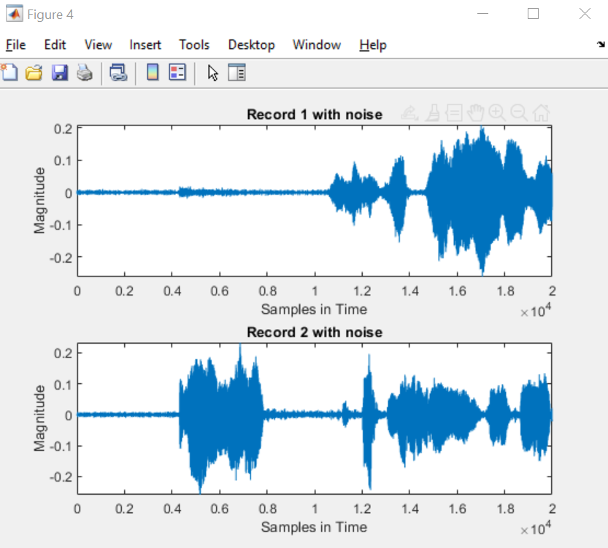The image size is (608, 548).
Task: Click the 'Record 1 with noise' title
Action: click(x=315, y=115)
